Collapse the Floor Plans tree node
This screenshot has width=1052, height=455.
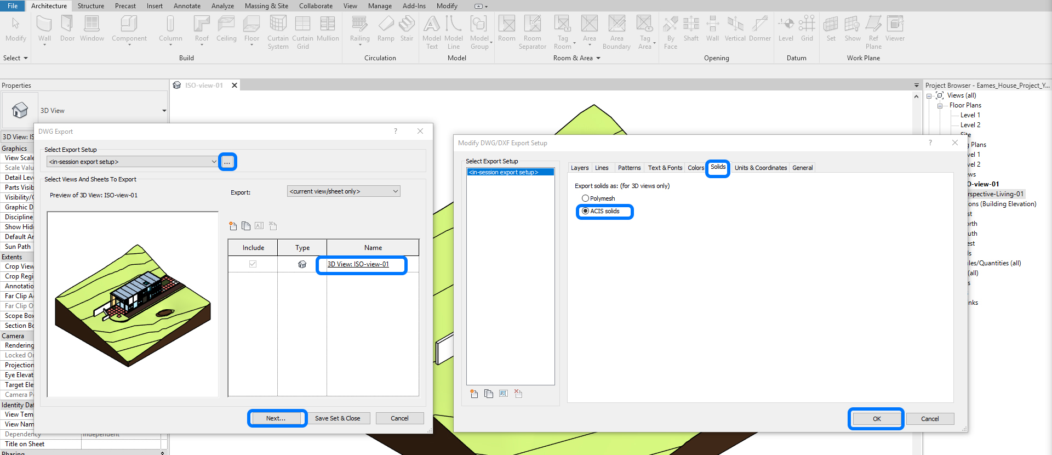940,106
